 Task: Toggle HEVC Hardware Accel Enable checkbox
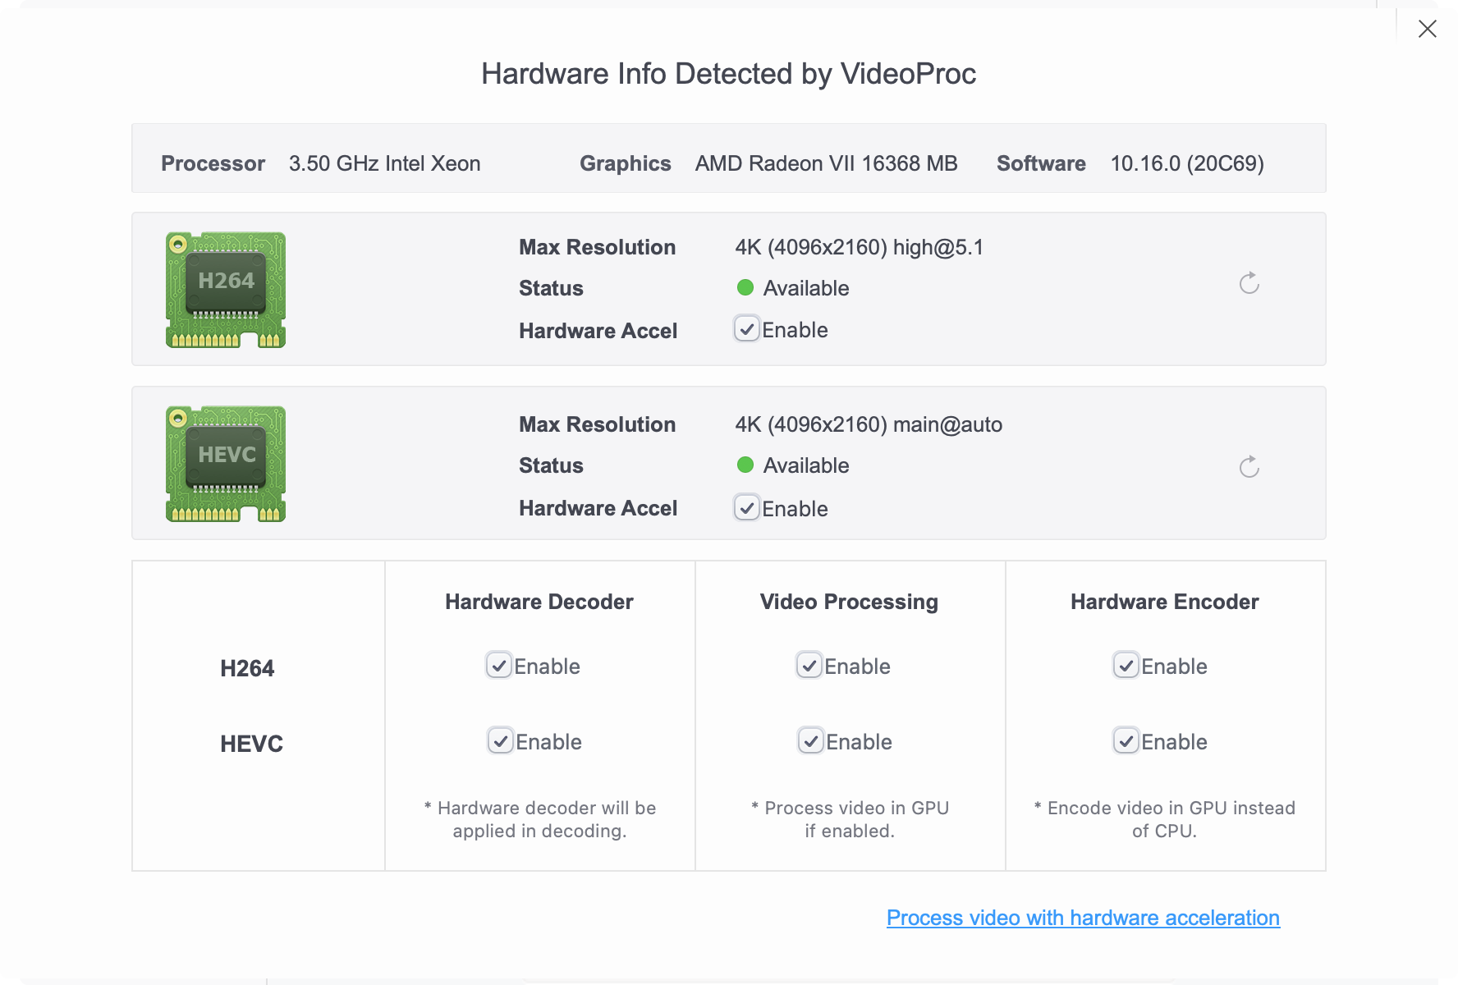747,508
